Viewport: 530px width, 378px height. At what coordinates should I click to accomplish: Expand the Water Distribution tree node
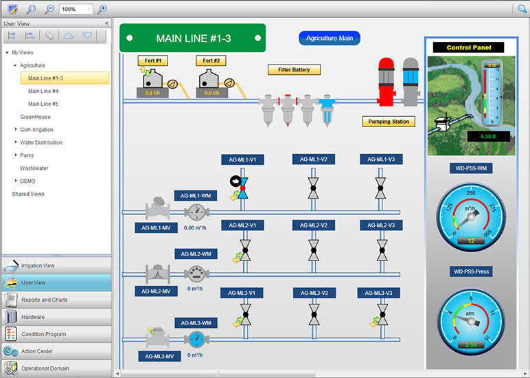point(15,143)
